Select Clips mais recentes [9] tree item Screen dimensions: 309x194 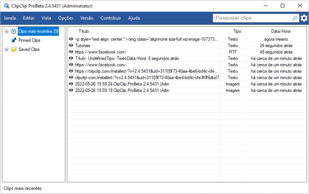pos(38,31)
